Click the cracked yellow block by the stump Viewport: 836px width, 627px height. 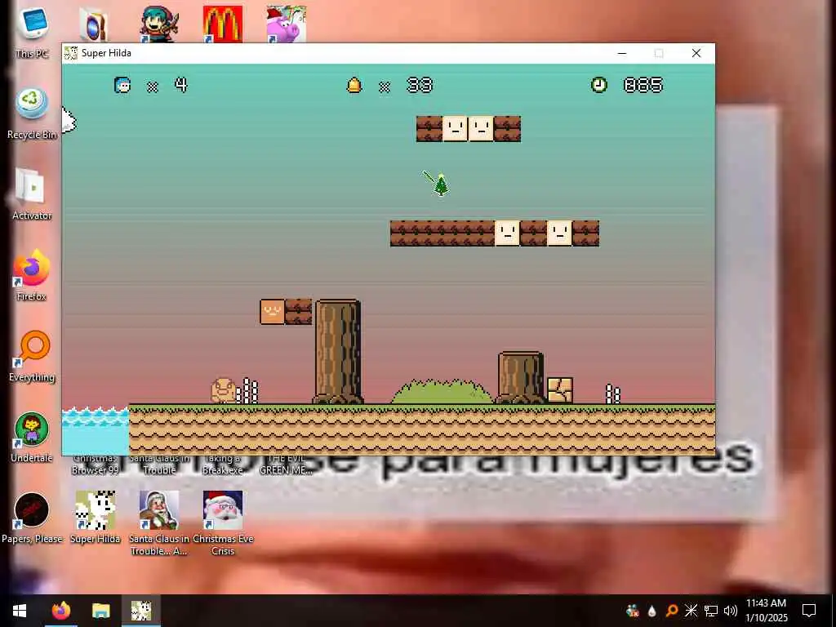coord(560,390)
